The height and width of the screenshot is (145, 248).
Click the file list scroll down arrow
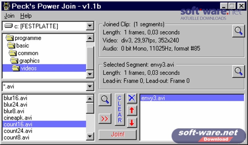90,136
